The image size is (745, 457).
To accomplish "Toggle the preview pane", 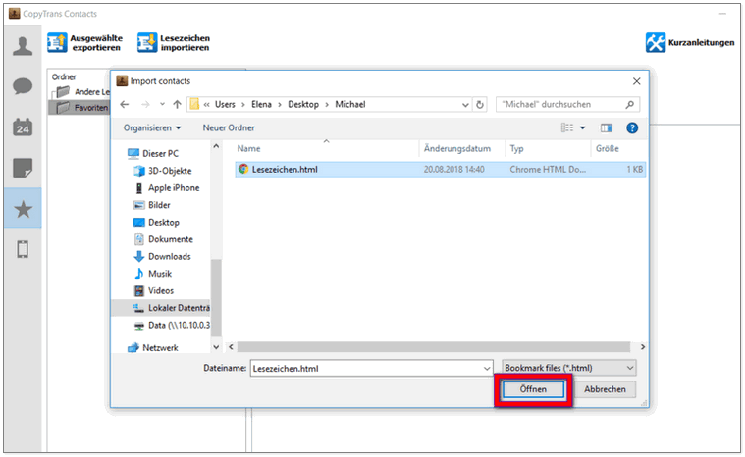I will (x=607, y=128).
